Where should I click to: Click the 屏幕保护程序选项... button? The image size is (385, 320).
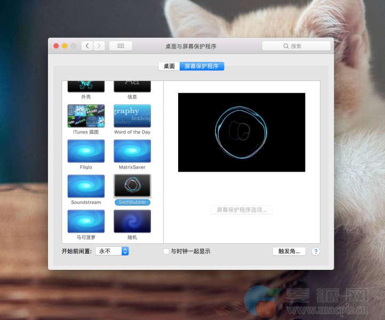coord(242,210)
